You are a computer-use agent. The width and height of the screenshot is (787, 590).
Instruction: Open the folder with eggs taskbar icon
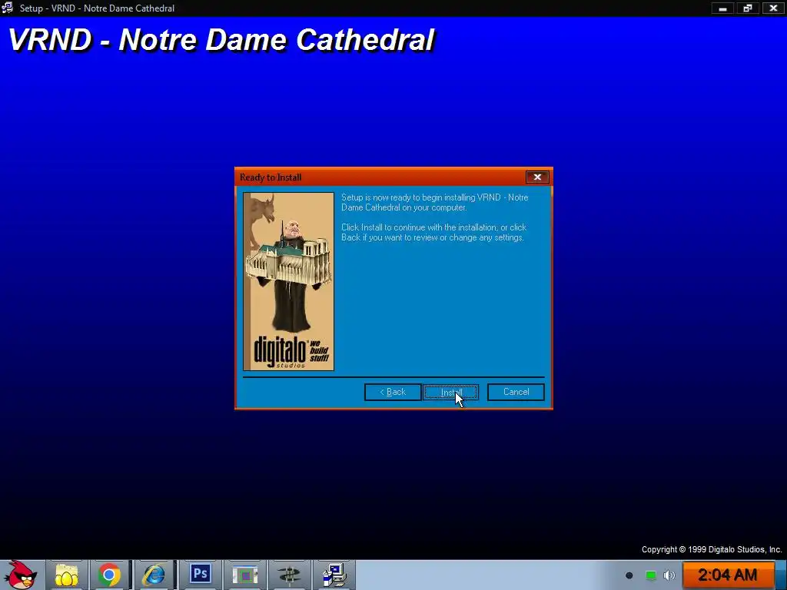pos(66,575)
